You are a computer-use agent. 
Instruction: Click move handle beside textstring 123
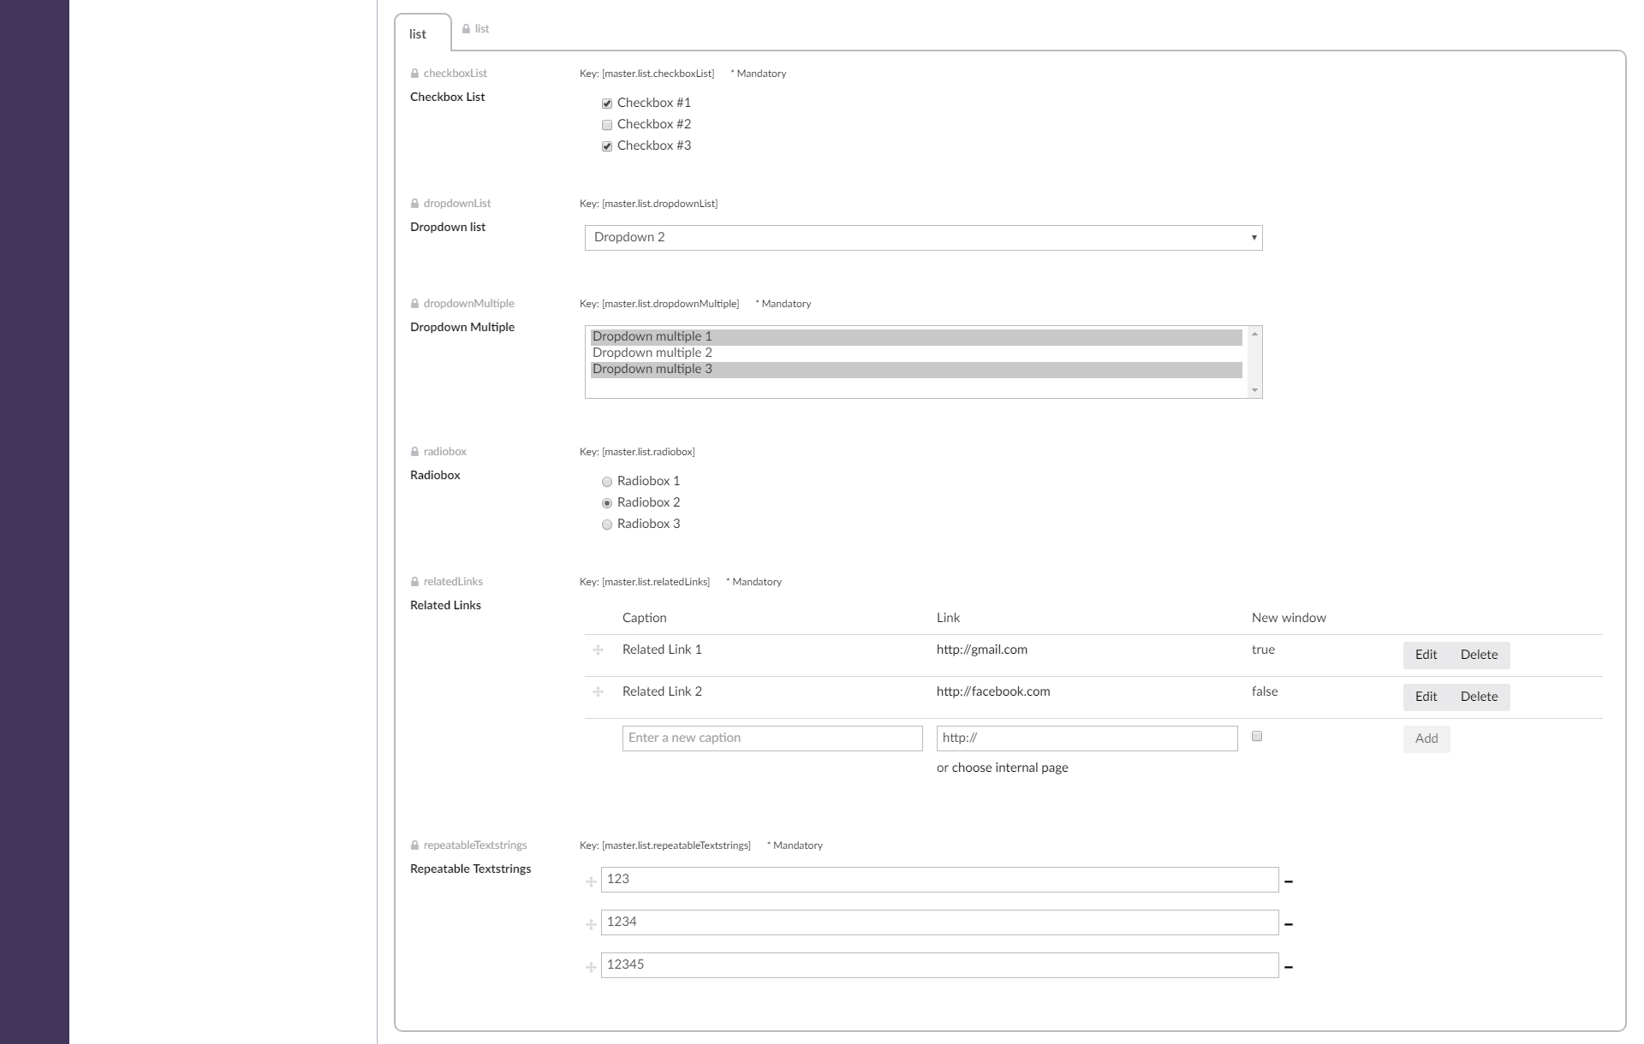(x=591, y=881)
